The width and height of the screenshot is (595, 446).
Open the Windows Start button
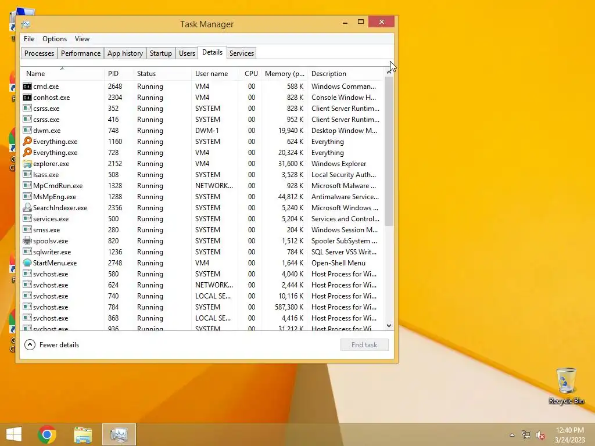[14, 434]
